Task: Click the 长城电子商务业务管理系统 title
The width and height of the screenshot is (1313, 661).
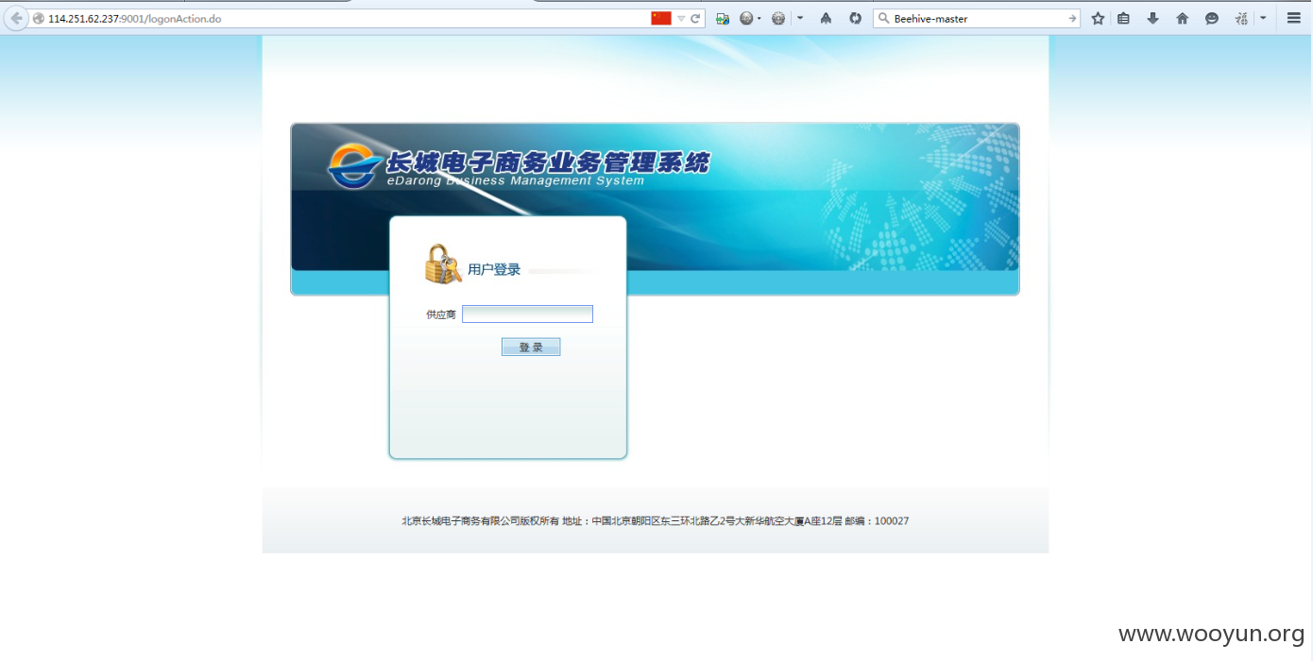Action: point(548,162)
